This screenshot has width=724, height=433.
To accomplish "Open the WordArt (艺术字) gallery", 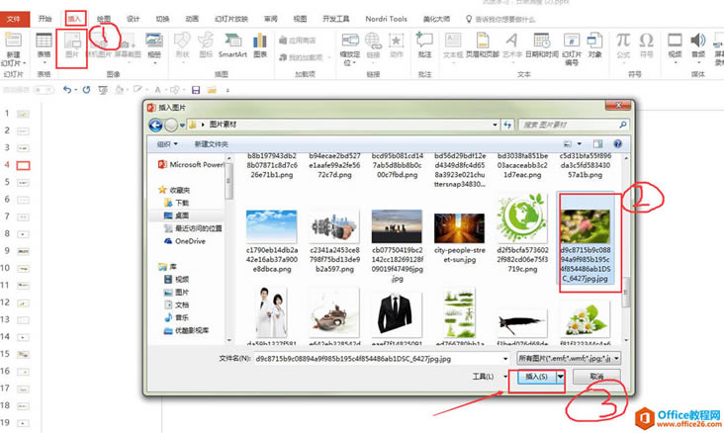I will tap(511, 46).
